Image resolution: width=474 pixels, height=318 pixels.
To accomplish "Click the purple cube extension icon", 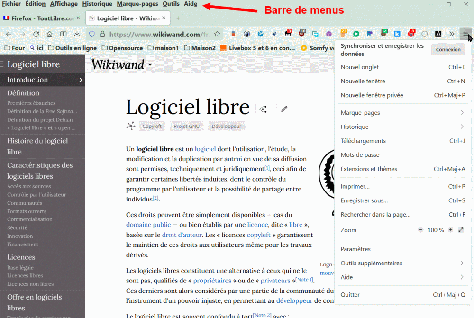I will (x=329, y=34).
